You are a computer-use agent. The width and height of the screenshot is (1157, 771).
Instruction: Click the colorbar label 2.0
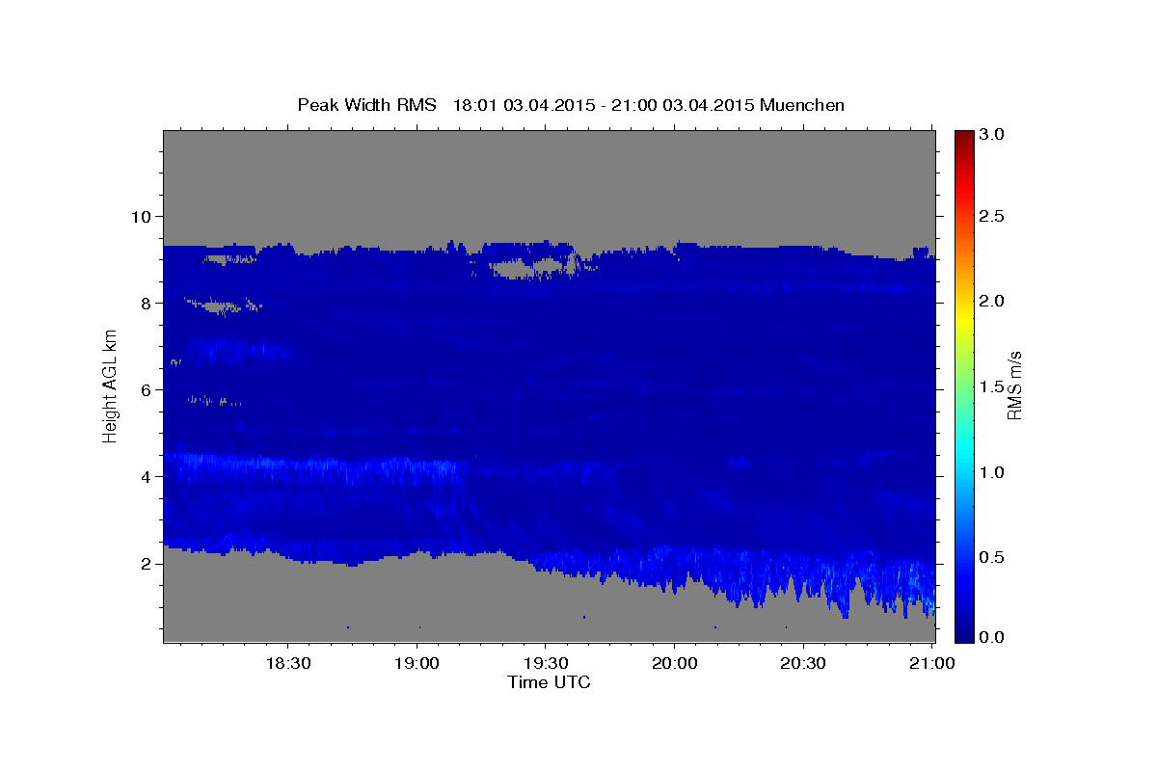click(x=992, y=301)
